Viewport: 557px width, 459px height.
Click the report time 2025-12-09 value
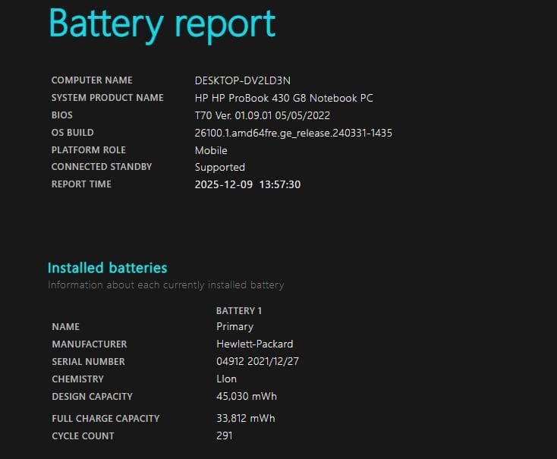[247, 184]
